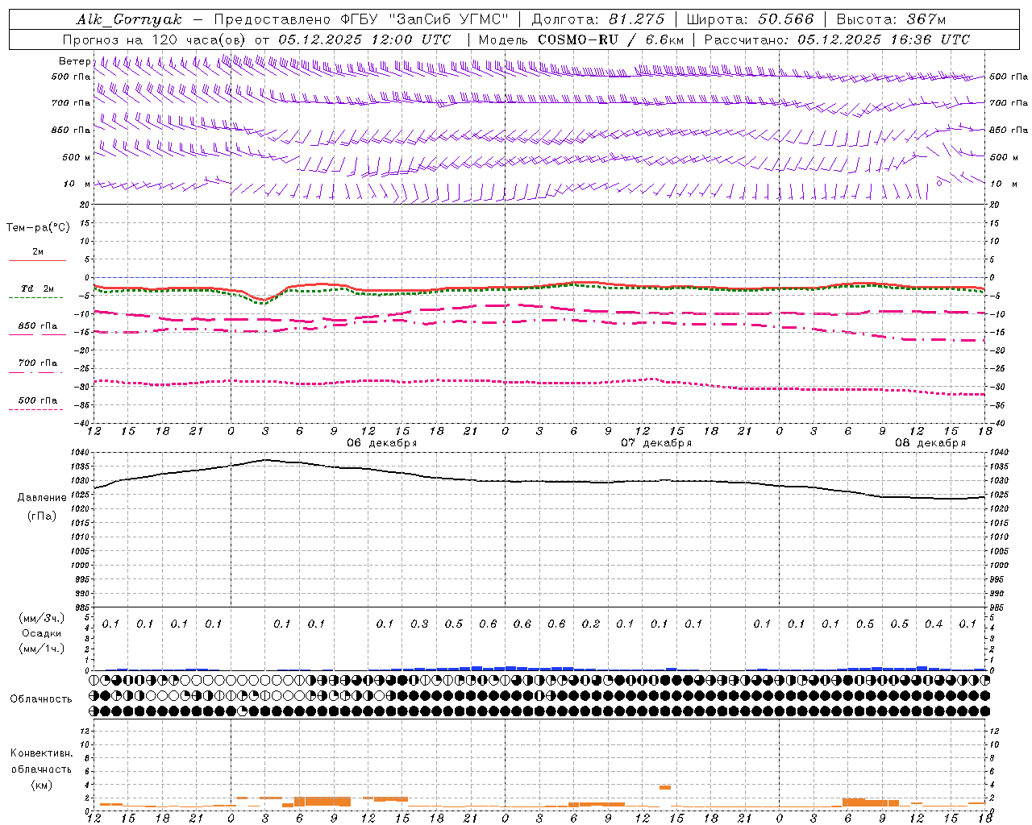The image size is (1032, 825).
Task: Click the Рассчитано: 05.12.2025 16:36 UTC text
Action: [x=837, y=39]
